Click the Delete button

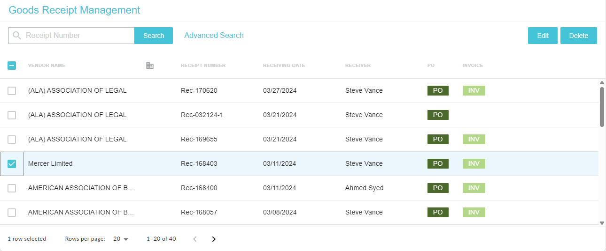point(578,36)
